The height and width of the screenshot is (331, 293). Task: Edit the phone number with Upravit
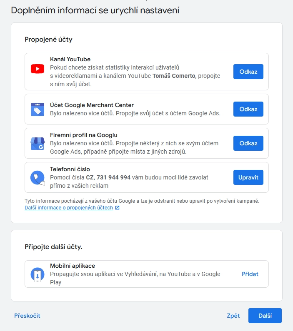click(x=248, y=177)
